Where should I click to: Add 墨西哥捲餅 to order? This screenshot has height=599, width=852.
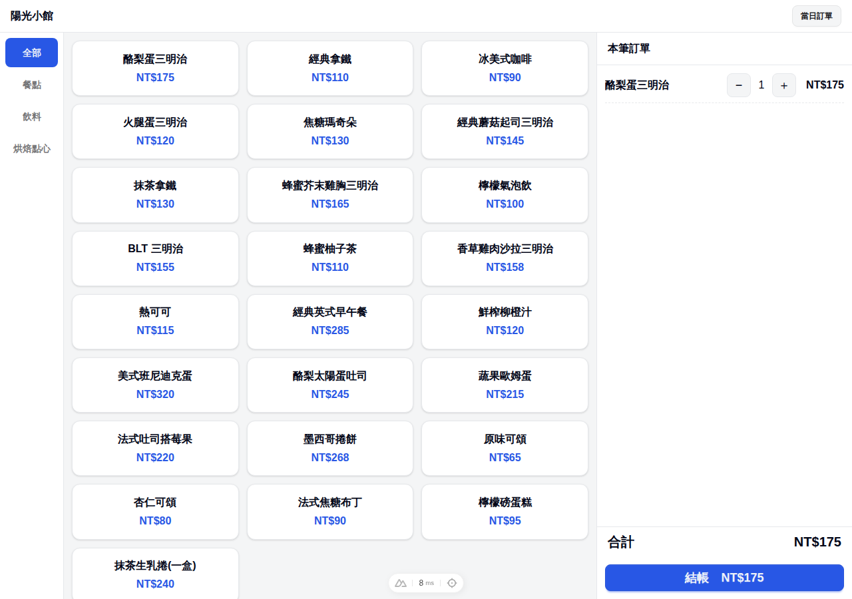click(330, 449)
